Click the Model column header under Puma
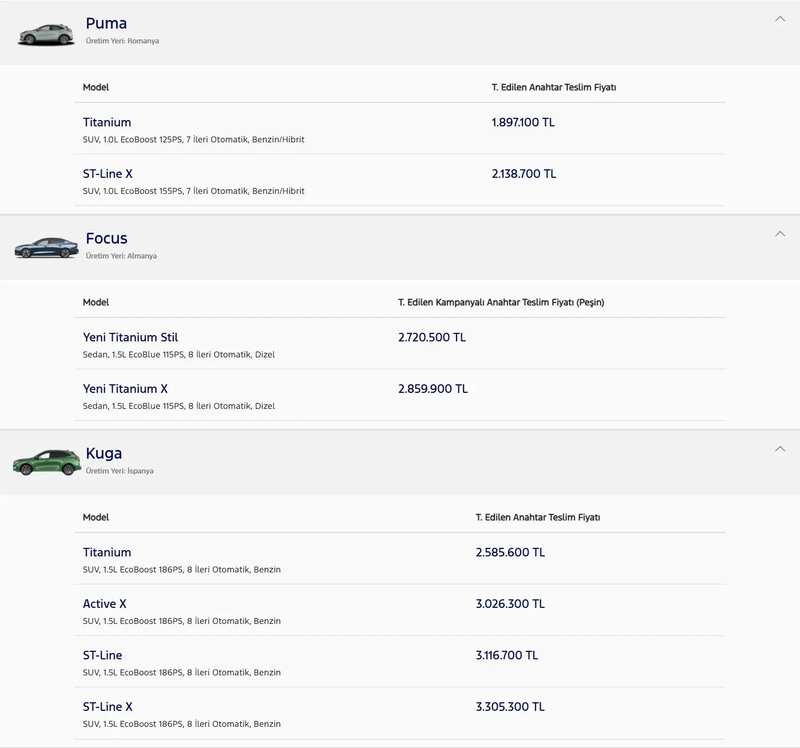 (x=96, y=87)
